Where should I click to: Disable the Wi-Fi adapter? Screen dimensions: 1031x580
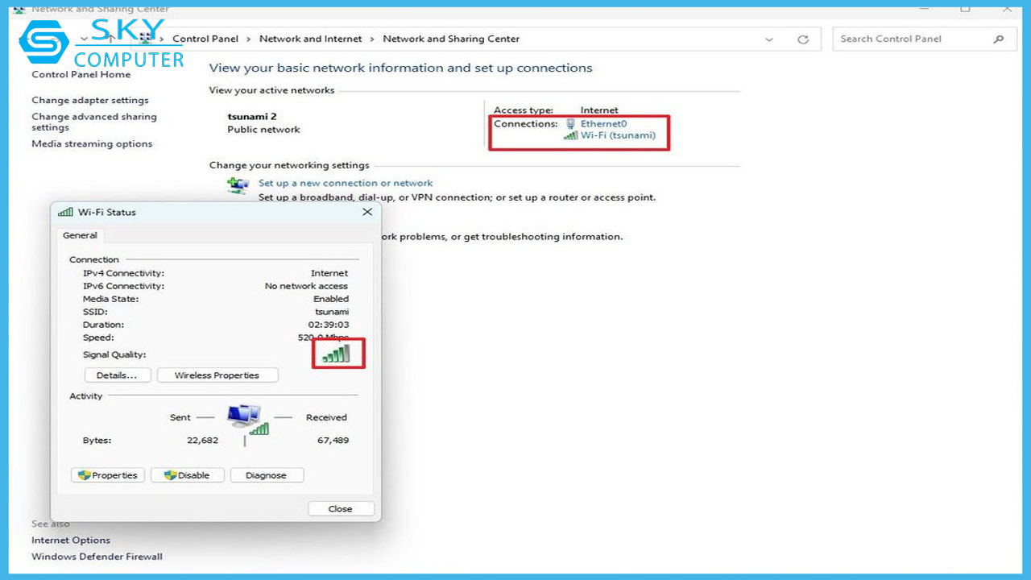click(187, 475)
